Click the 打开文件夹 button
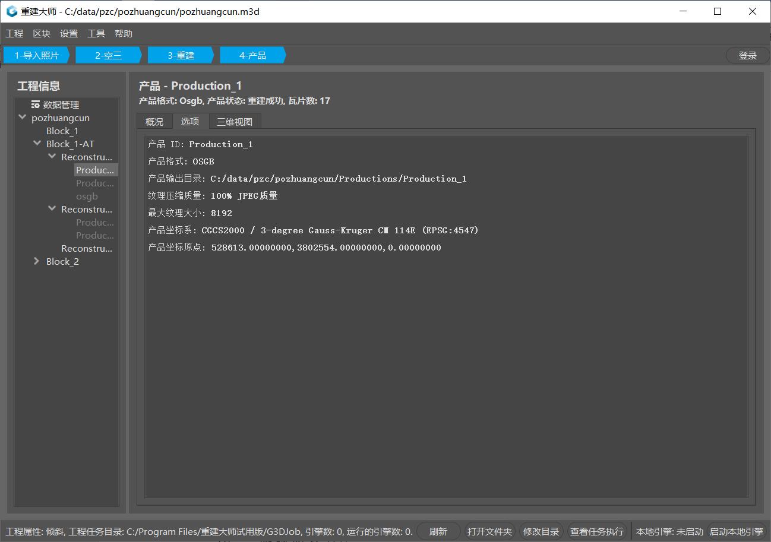The height and width of the screenshot is (542, 771). 489,531
